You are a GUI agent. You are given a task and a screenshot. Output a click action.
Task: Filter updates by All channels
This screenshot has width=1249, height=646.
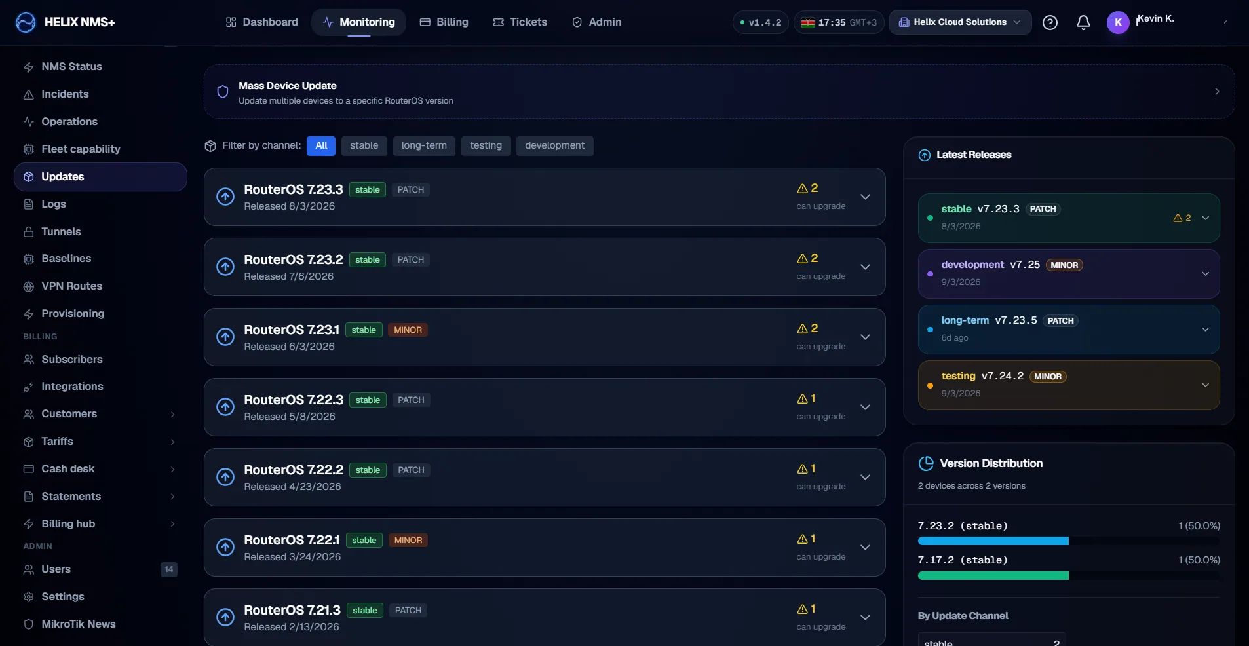(321, 145)
